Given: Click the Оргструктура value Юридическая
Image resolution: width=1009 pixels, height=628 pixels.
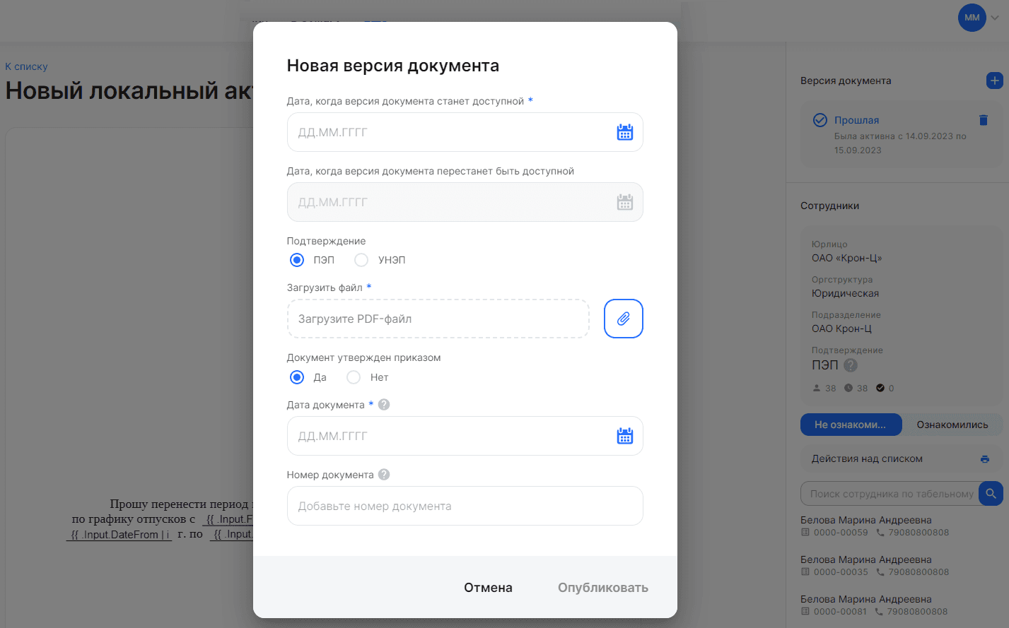Looking at the screenshot, I should (x=845, y=293).
